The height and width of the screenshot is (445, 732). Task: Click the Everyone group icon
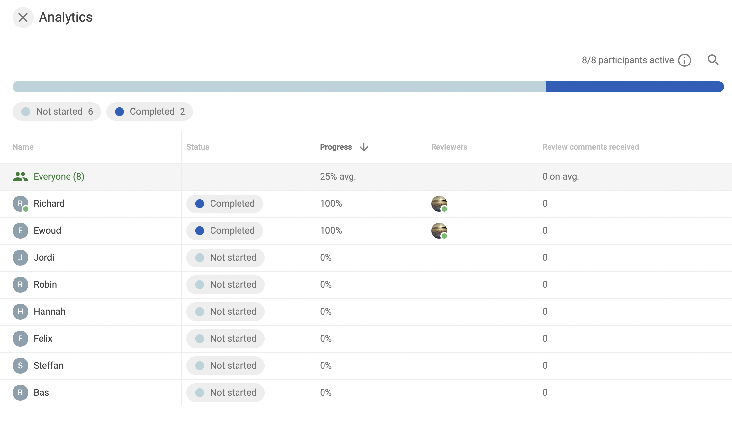20,177
